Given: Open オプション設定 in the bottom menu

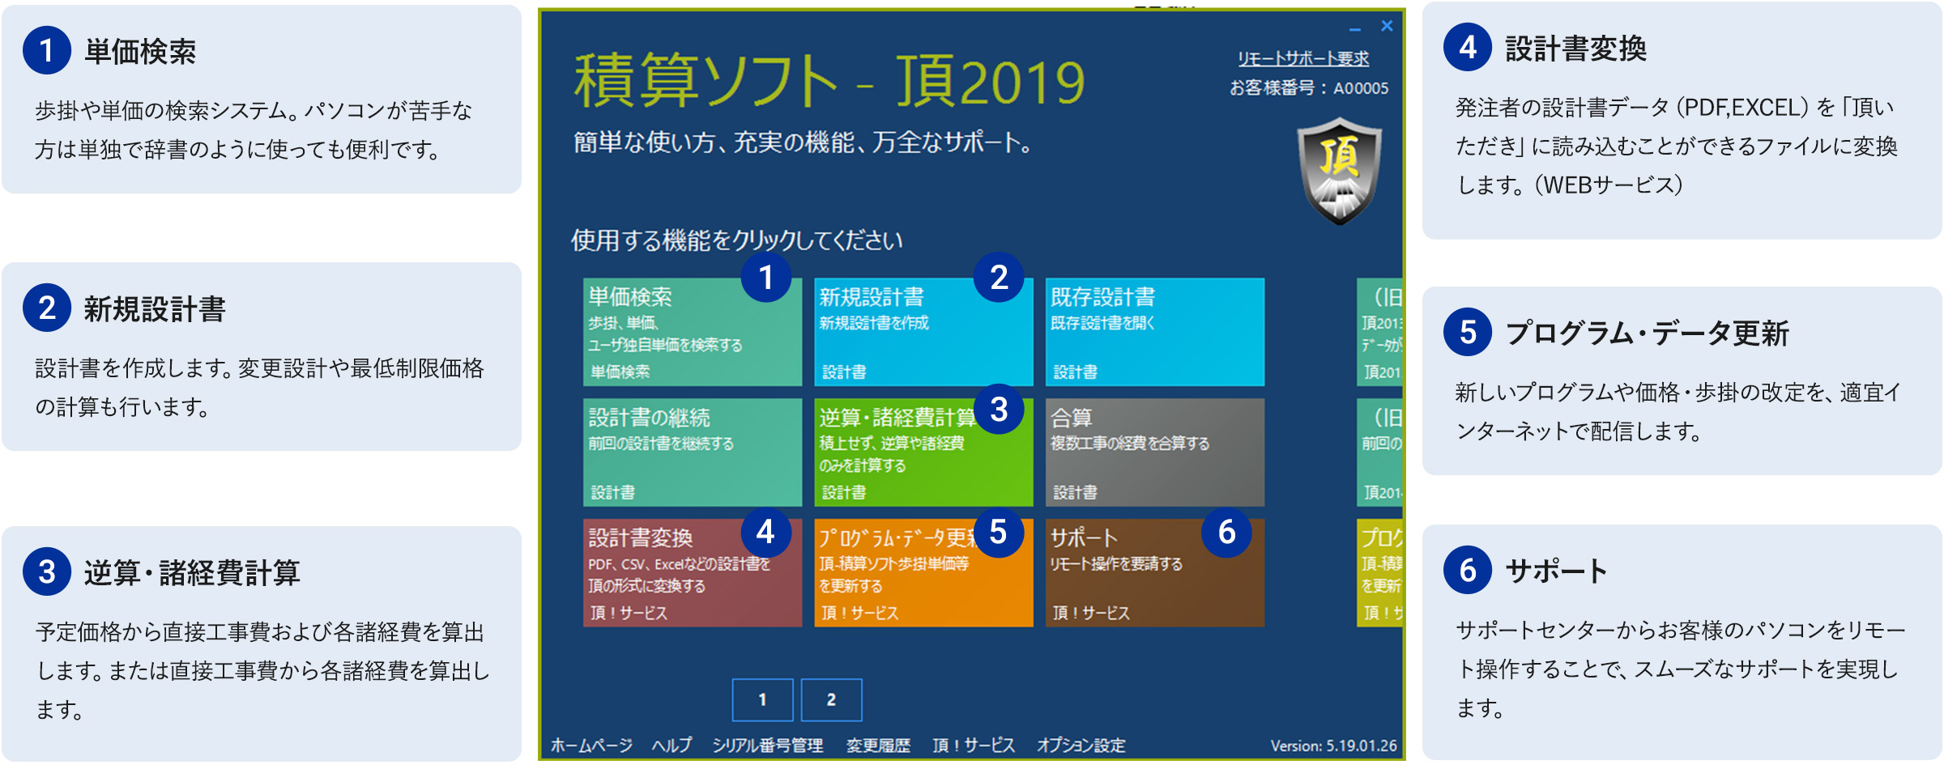Looking at the screenshot, I should click(1081, 745).
